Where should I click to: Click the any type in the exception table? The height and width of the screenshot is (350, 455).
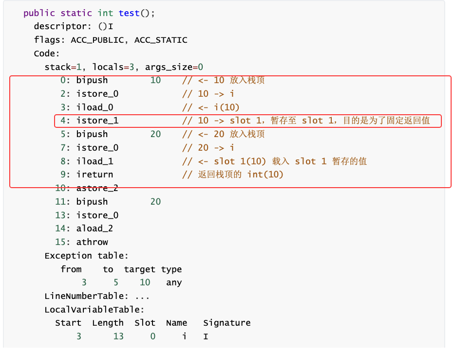pyautogui.click(x=174, y=282)
